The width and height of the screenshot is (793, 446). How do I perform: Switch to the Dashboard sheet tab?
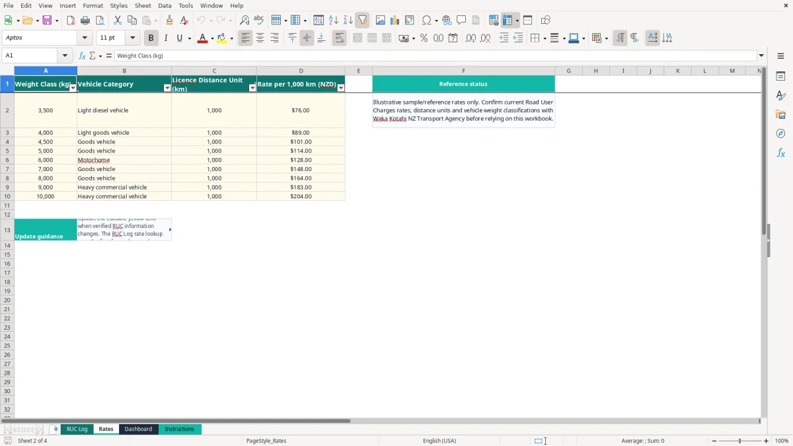click(x=138, y=429)
